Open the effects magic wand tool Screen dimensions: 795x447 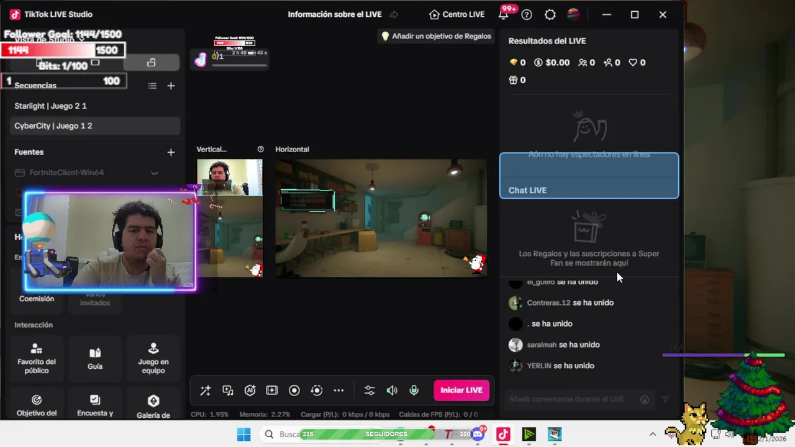click(206, 391)
